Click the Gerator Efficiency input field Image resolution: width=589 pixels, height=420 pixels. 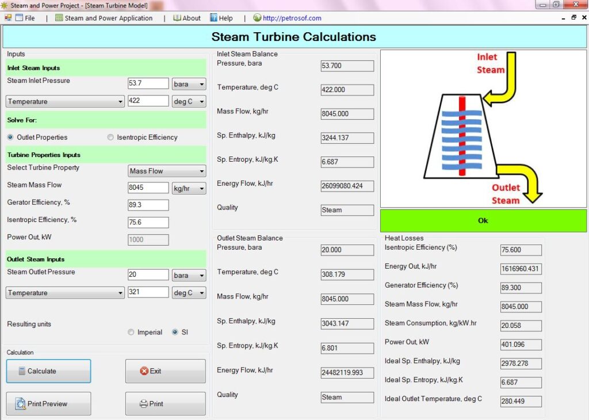click(x=147, y=205)
